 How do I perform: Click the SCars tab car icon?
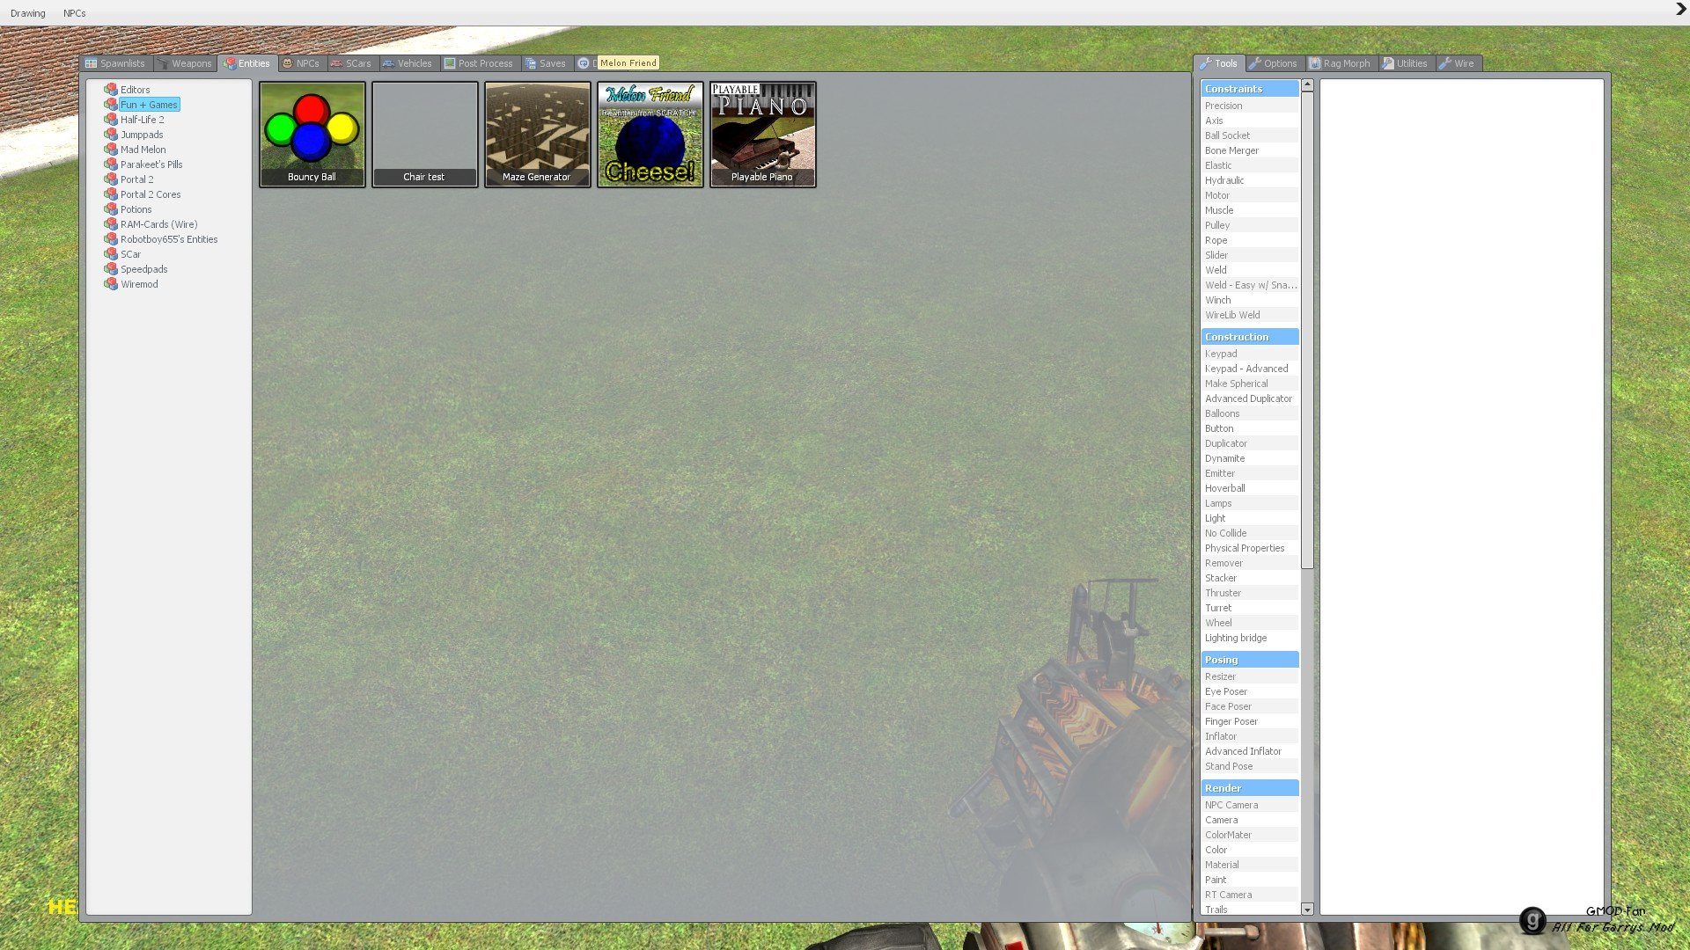coord(336,63)
